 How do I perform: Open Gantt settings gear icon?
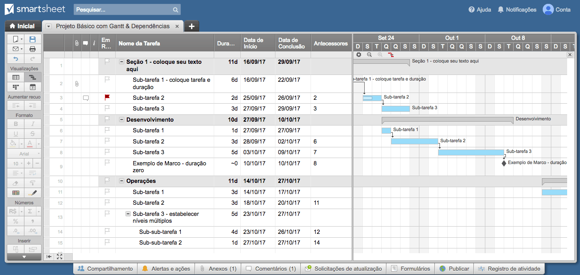point(359,55)
